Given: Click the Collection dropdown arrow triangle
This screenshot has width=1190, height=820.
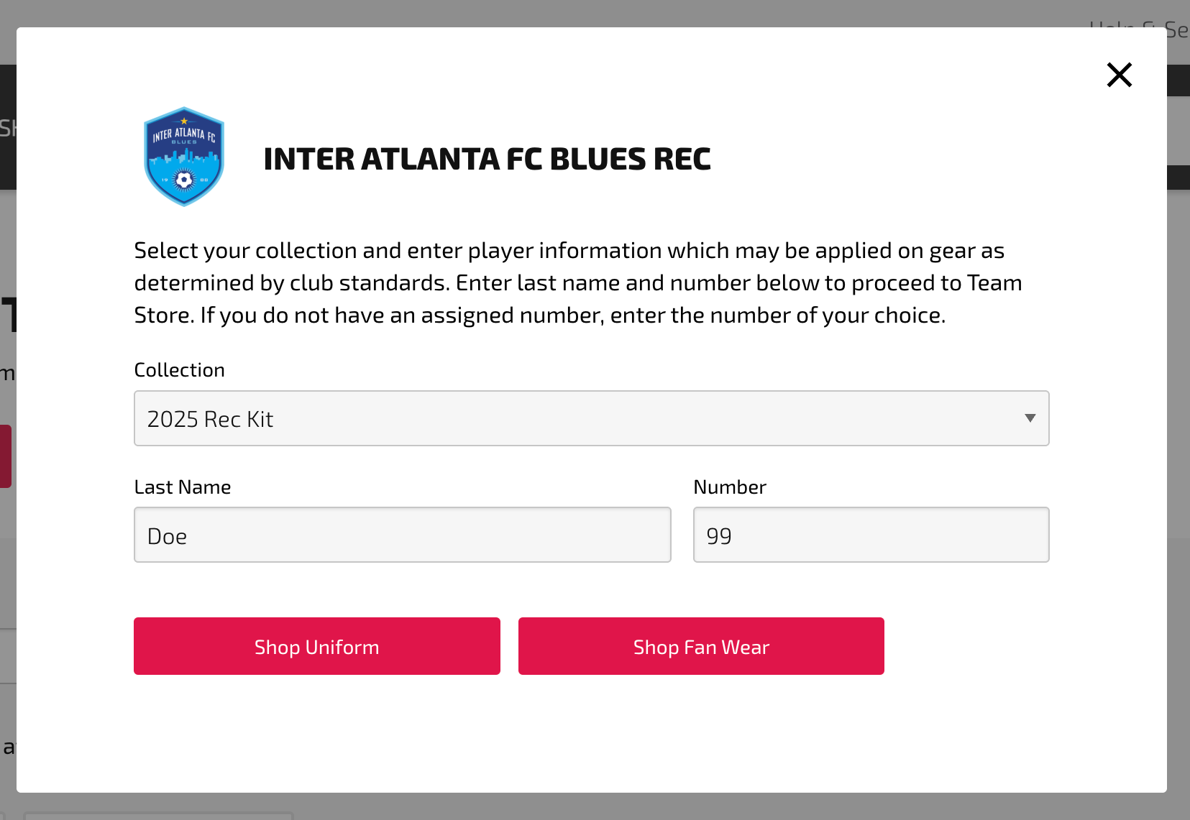Looking at the screenshot, I should (1030, 418).
